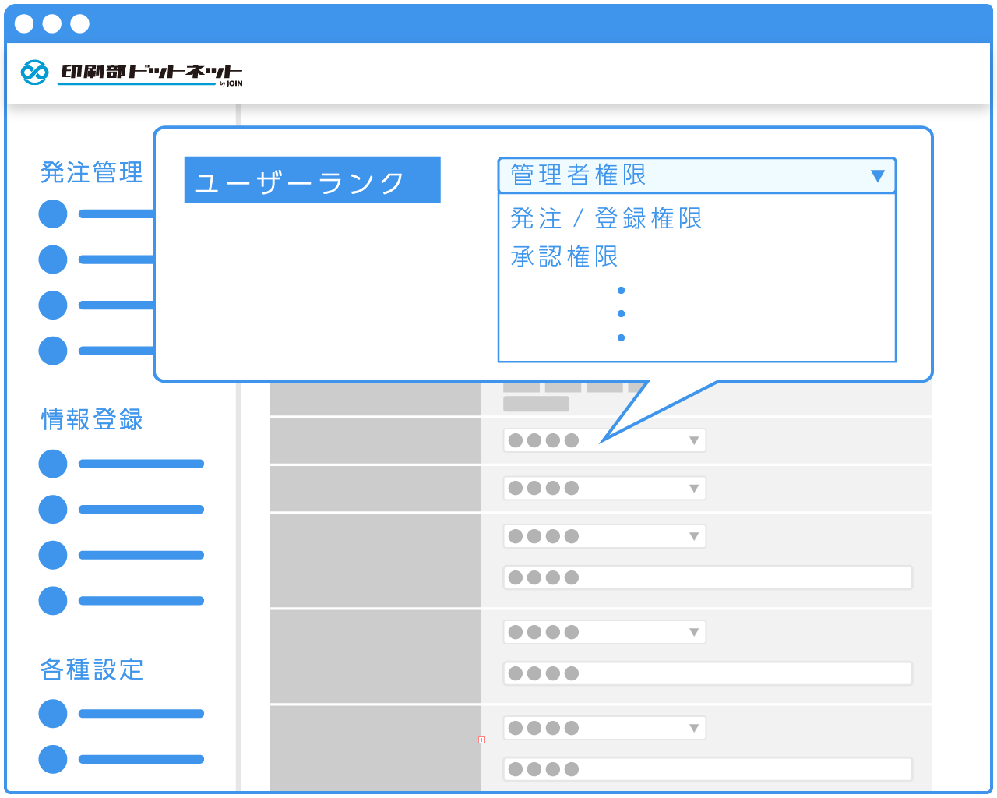
Task: Expand the bottom-most placeholder dropdown in the form
Action: (604, 728)
